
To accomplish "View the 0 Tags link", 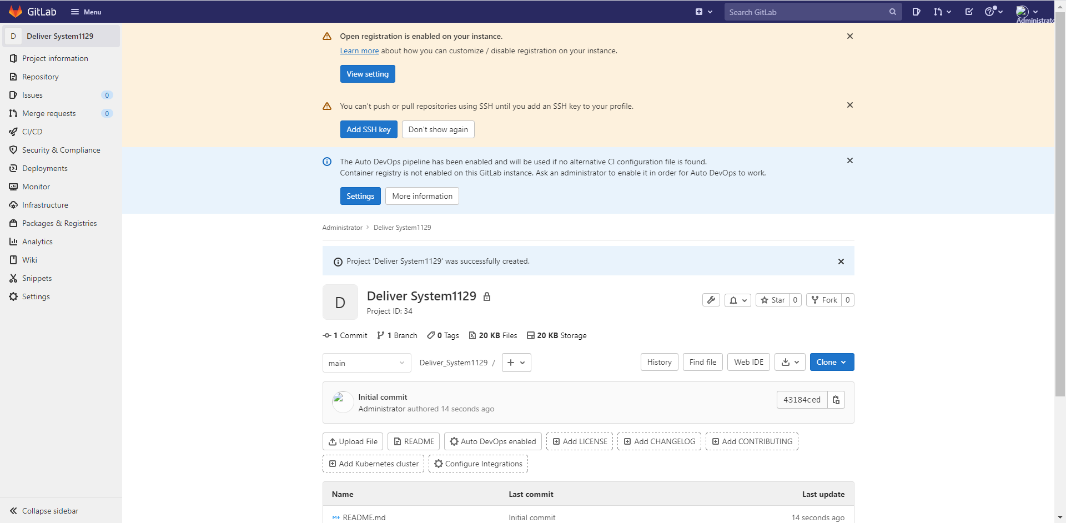I will click(x=443, y=335).
